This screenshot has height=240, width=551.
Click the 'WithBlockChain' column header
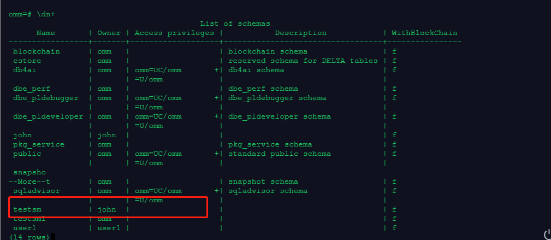pos(424,33)
